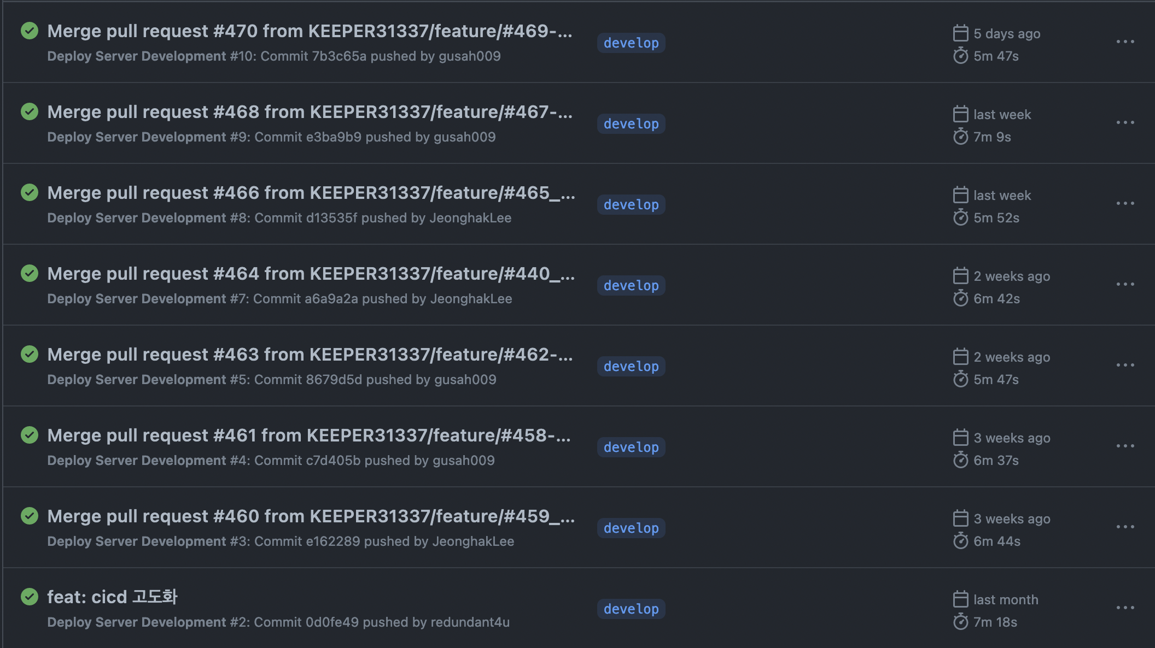Open the 'Merge pull request #460' workflow run
The height and width of the screenshot is (648, 1155).
tap(311, 516)
